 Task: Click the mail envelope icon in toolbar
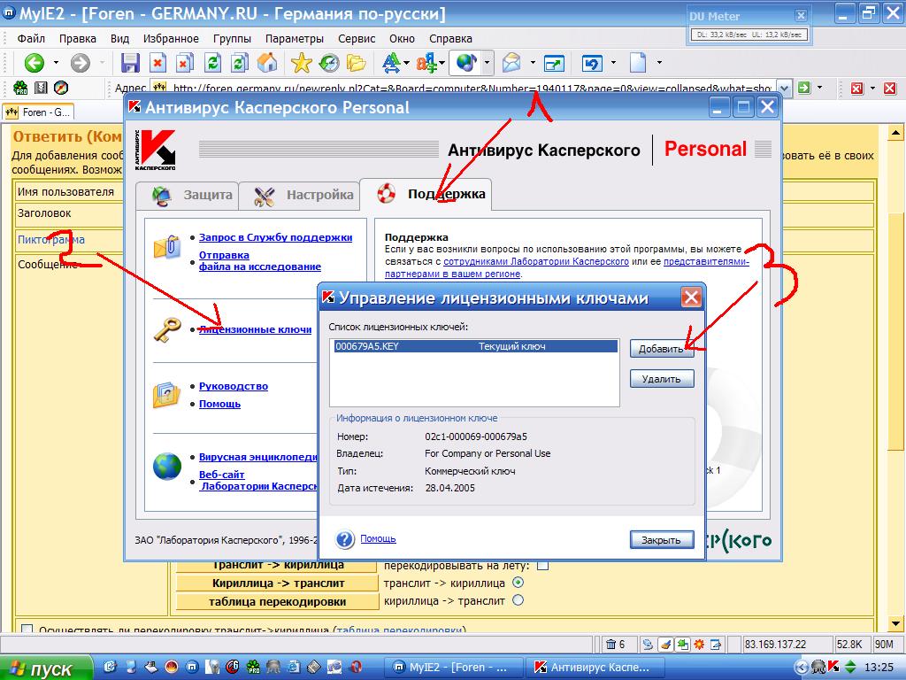point(511,63)
